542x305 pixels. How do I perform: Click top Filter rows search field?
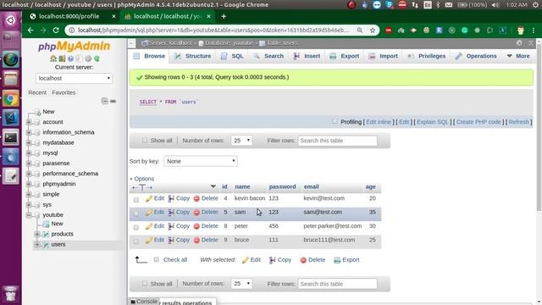pos(337,141)
